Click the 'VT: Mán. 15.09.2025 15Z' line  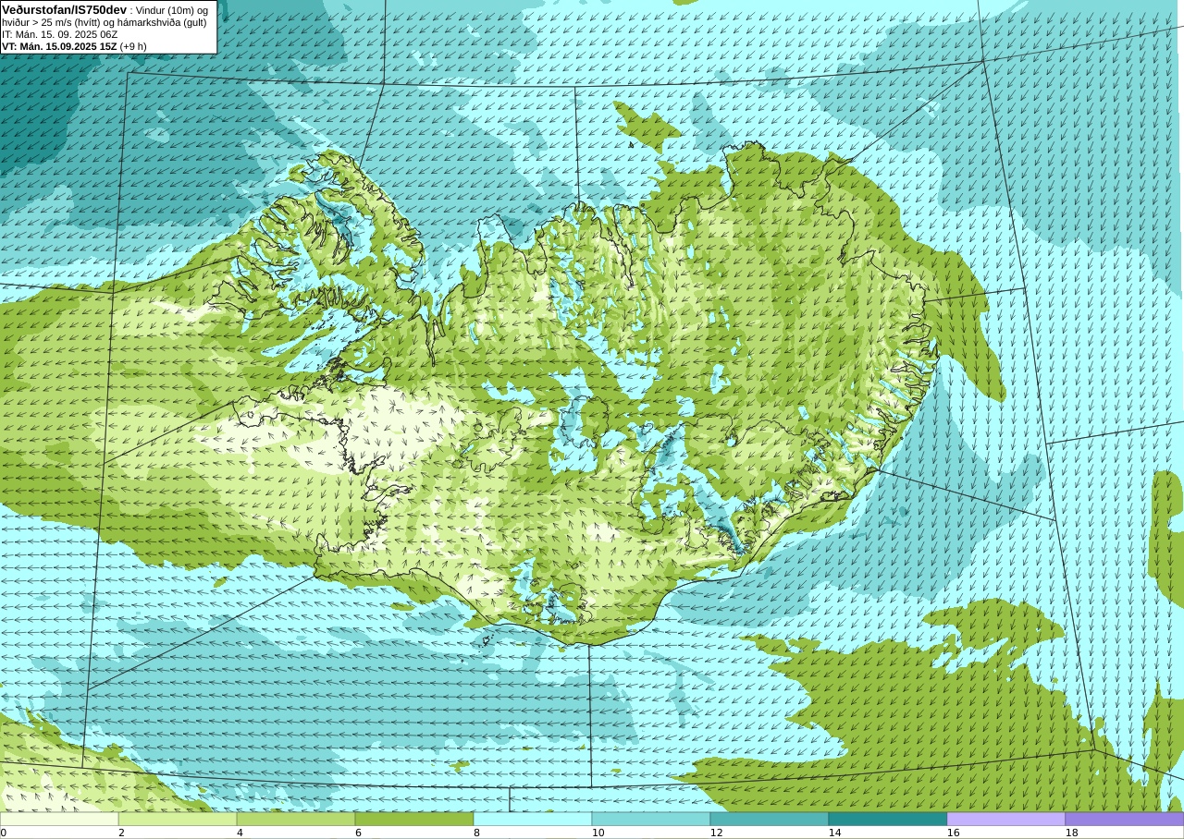(59, 46)
